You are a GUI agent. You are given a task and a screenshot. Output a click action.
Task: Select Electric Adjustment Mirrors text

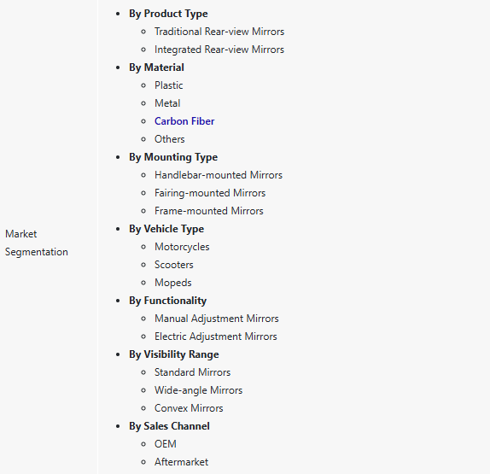(216, 336)
